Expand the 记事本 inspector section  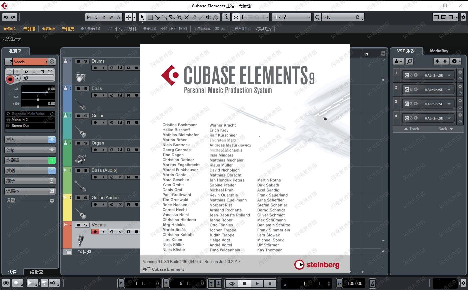click(x=27, y=191)
